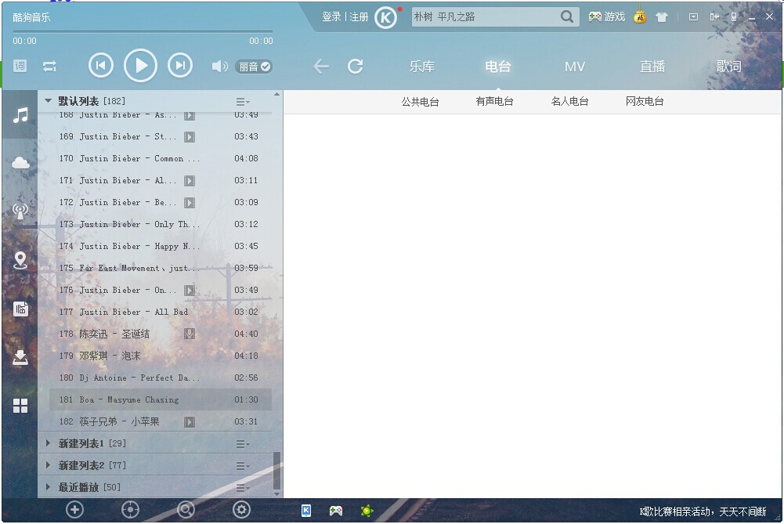Click the Play button
Viewport: 784px width, 524px height.
tap(141, 66)
